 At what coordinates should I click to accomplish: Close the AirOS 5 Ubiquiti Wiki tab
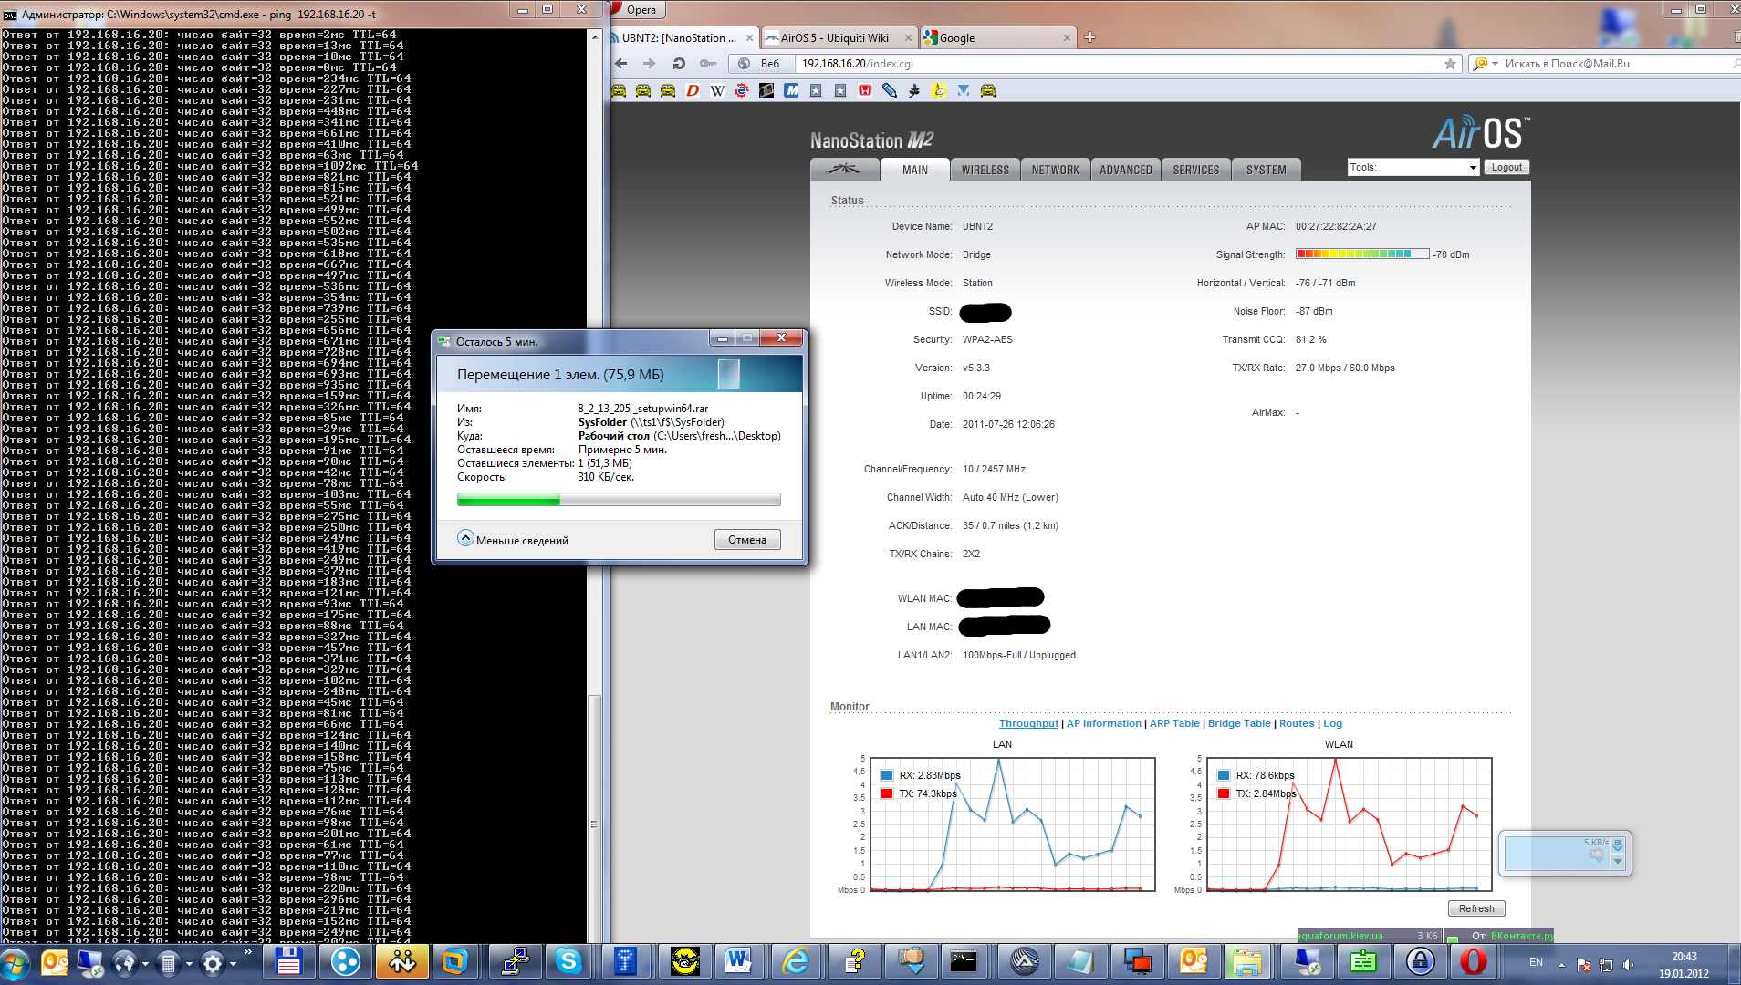[908, 38]
